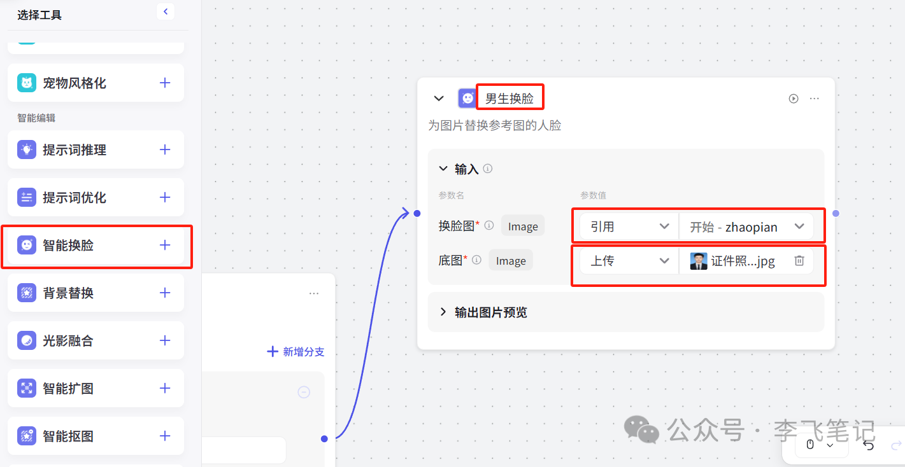This screenshot has width=905, height=467.
Task: Select the 智能扩图 tool icon
Action: click(x=25, y=388)
